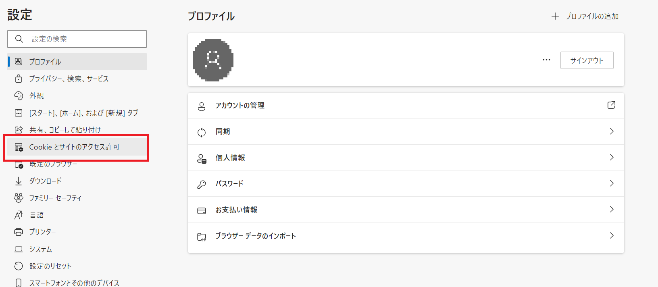Click the profile avatar picture
658x287 pixels.
tap(213, 60)
